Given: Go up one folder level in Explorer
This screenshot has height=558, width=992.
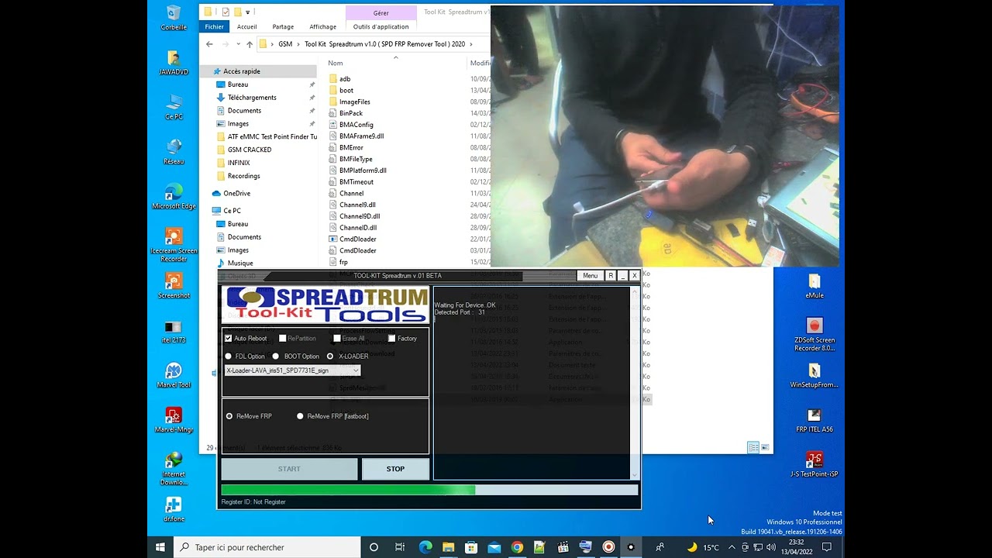Looking at the screenshot, I should (x=249, y=44).
